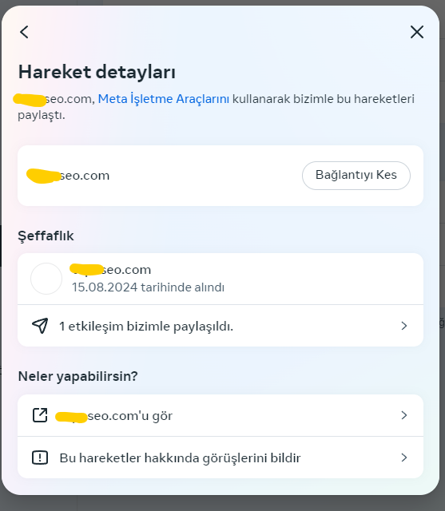Click the Neler yapabilirsin? heading

point(78,376)
